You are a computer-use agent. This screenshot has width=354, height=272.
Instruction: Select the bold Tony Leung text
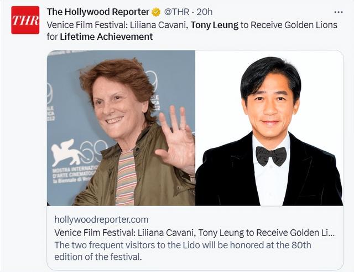(215, 25)
